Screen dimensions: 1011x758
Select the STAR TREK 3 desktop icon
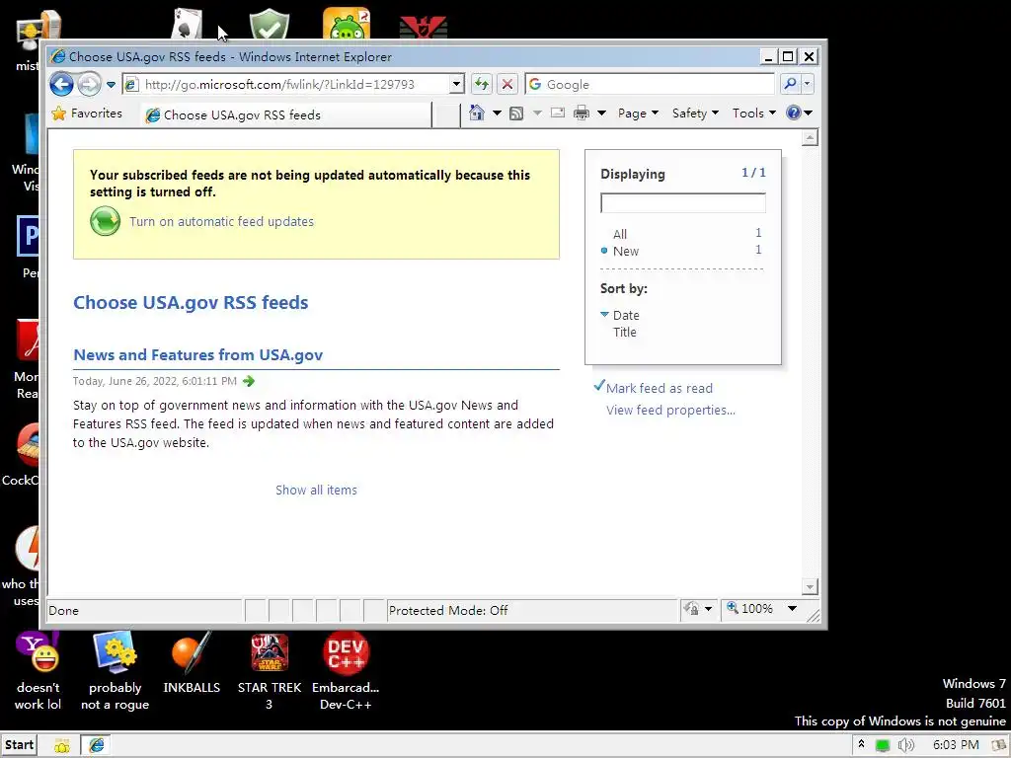pyautogui.click(x=270, y=670)
